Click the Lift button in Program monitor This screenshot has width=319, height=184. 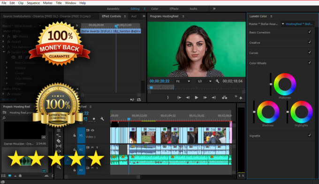[x=225, y=98]
